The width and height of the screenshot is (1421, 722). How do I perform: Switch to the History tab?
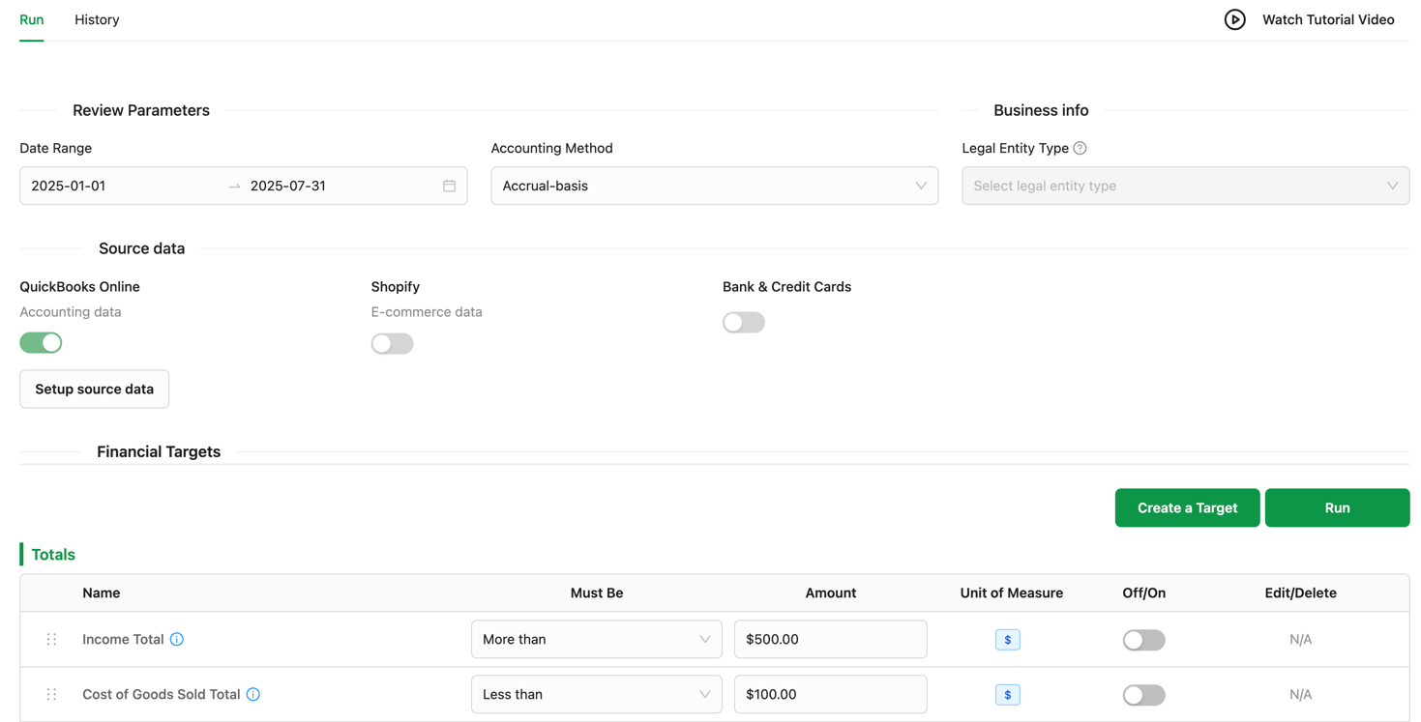[97, 19]
